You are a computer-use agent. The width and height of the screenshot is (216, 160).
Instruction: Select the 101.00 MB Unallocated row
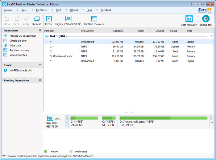point(129,42)
